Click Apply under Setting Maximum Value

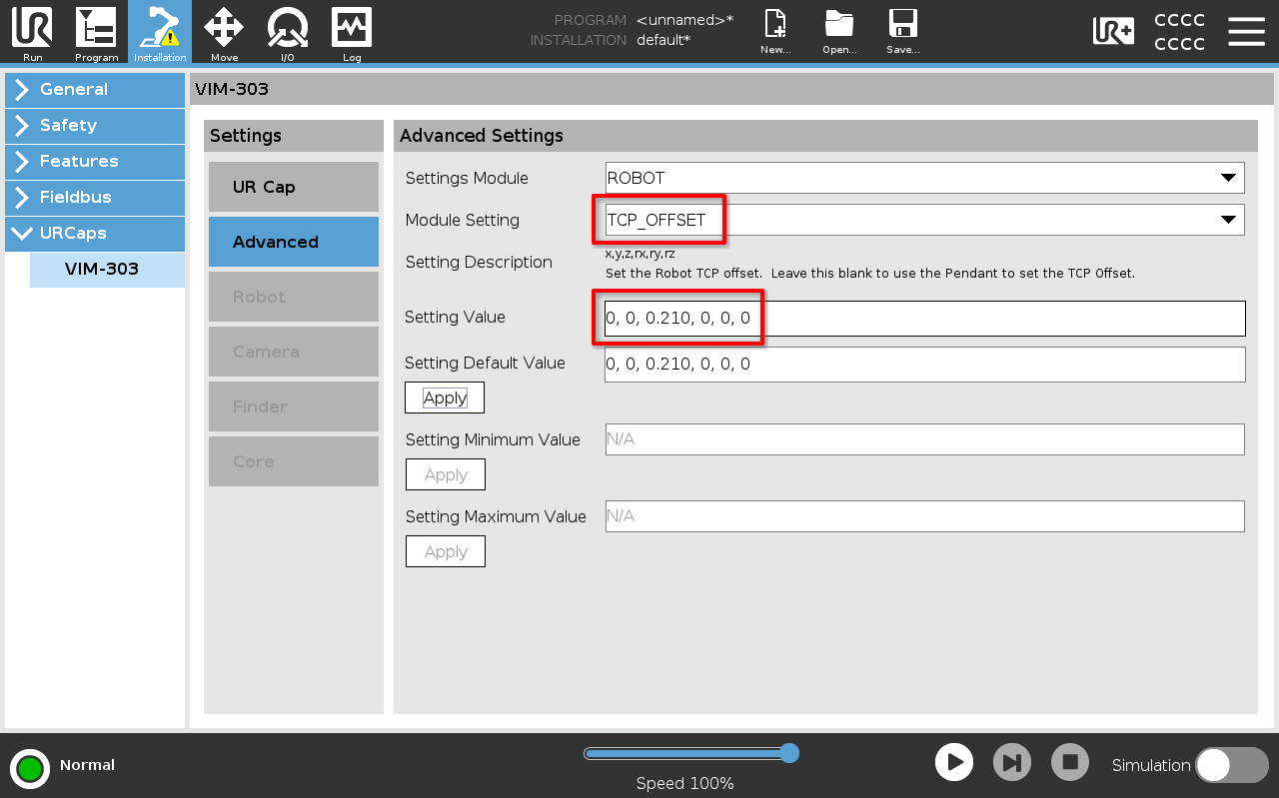click(x=446, y=551)
